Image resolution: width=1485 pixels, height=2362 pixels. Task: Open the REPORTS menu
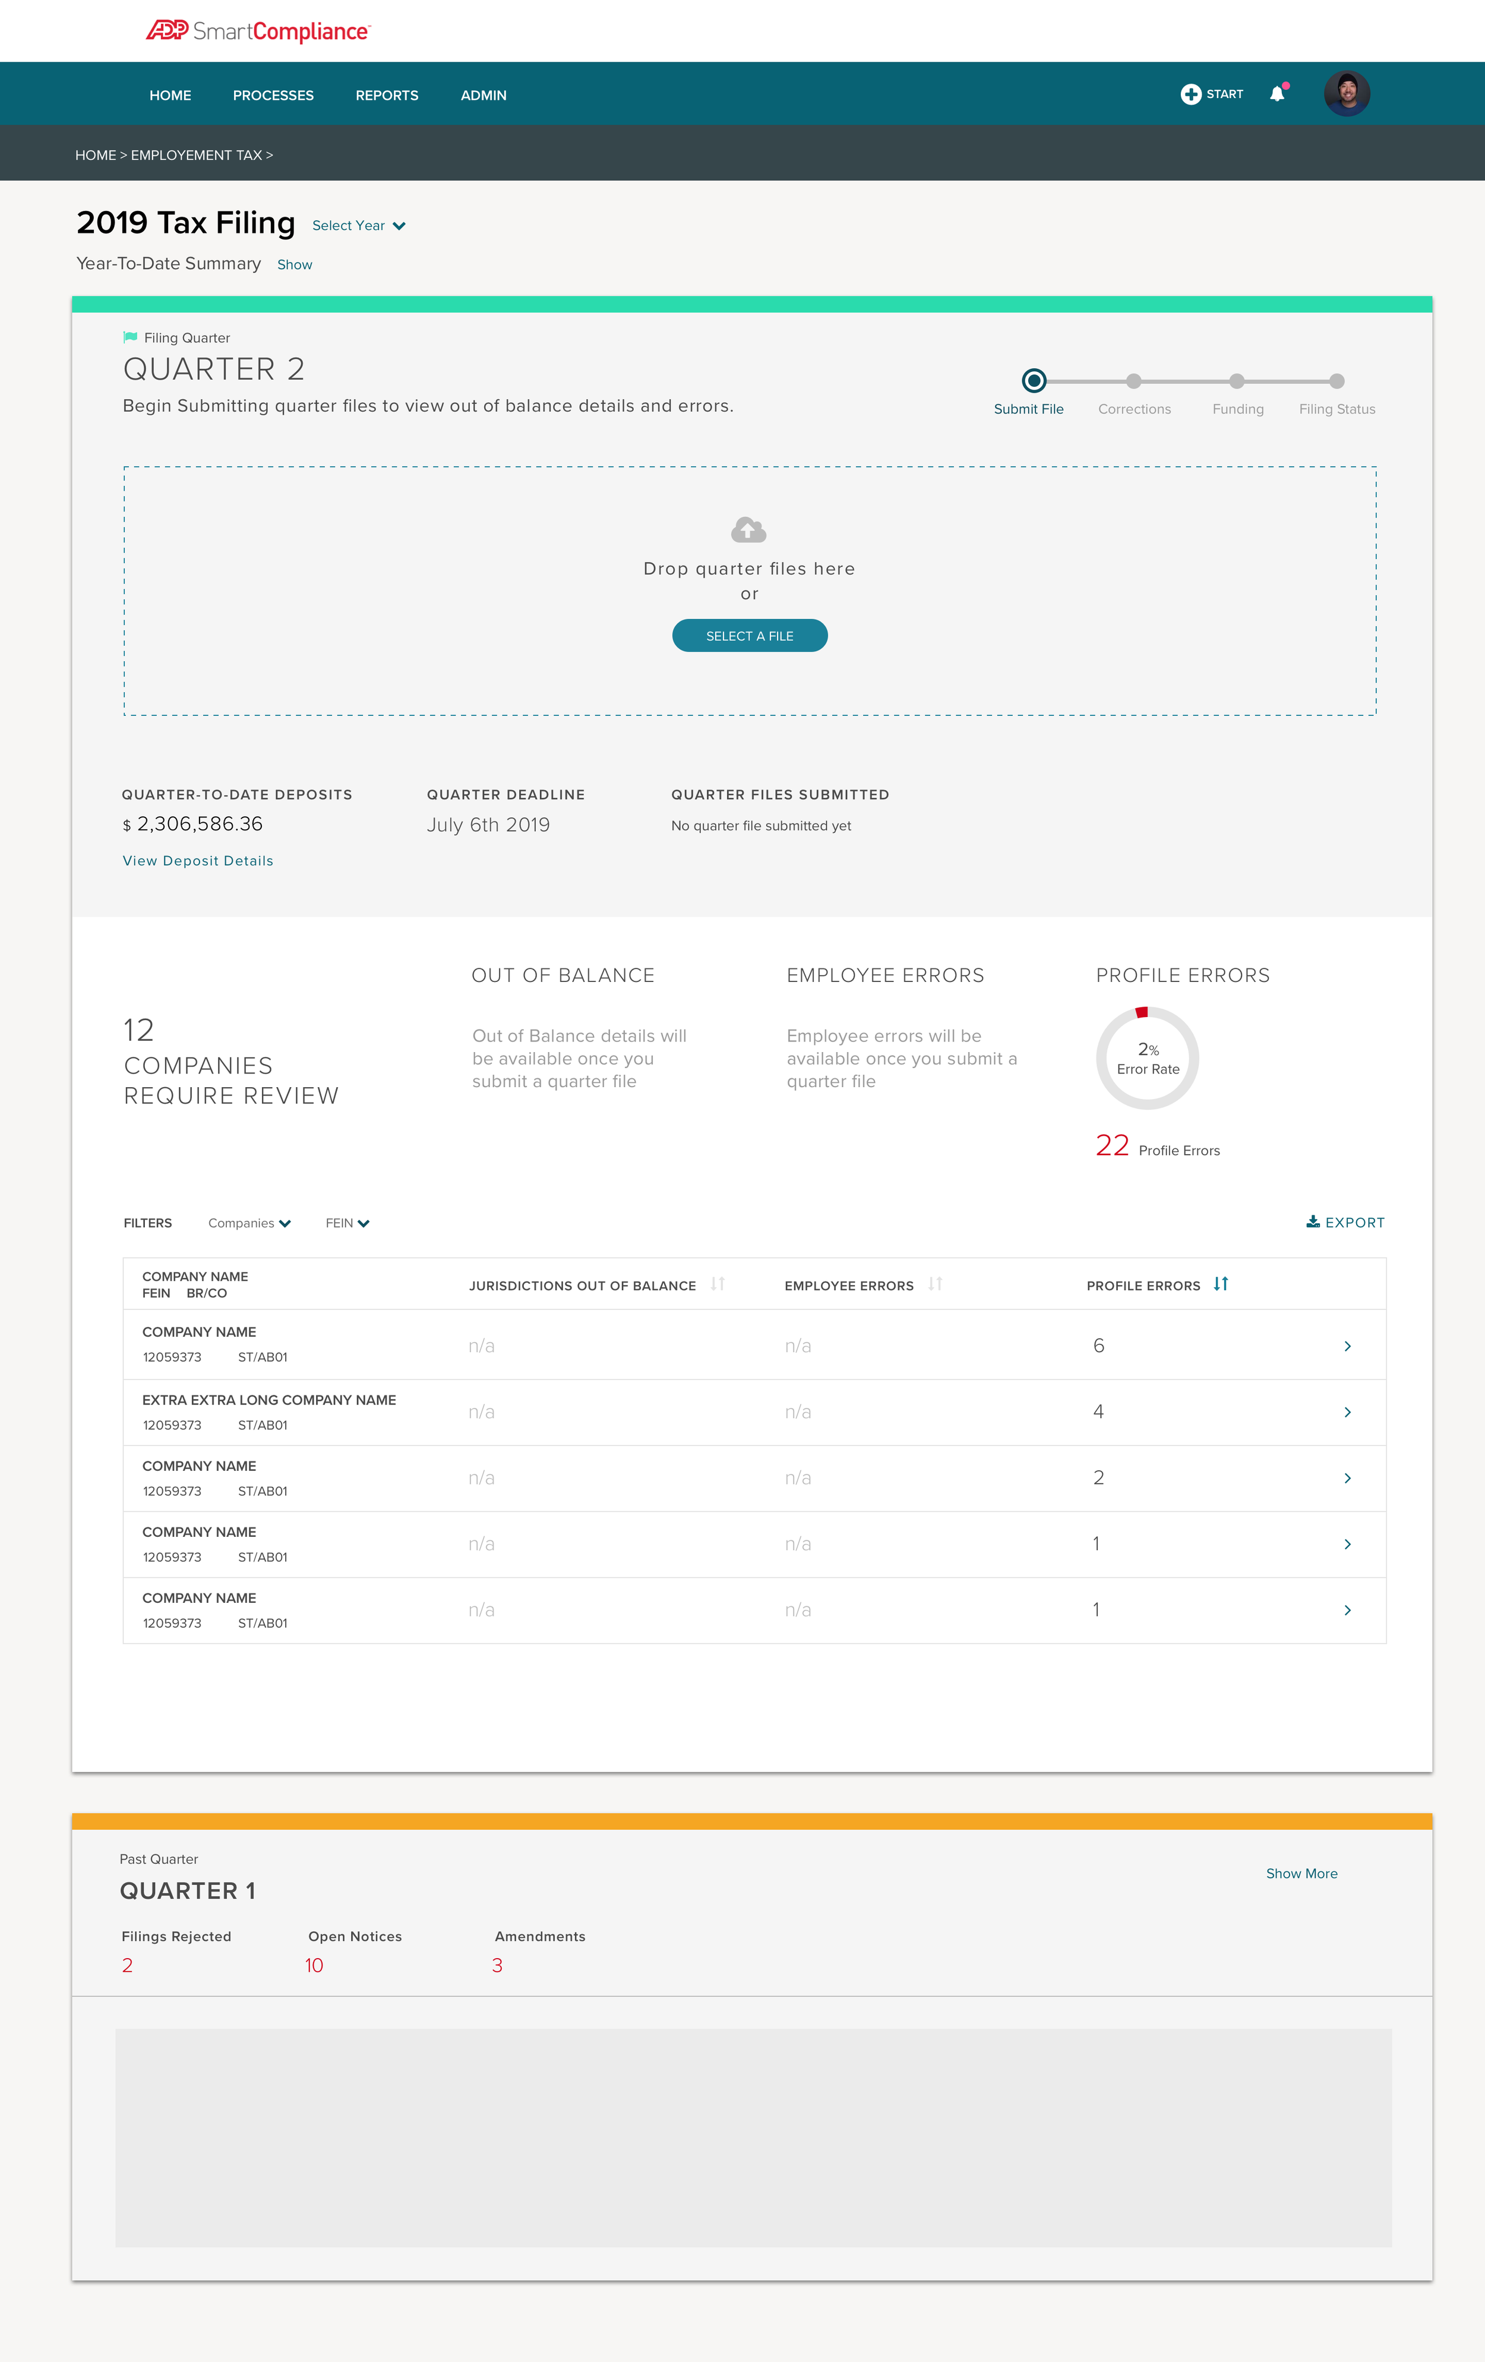(387, 95)
